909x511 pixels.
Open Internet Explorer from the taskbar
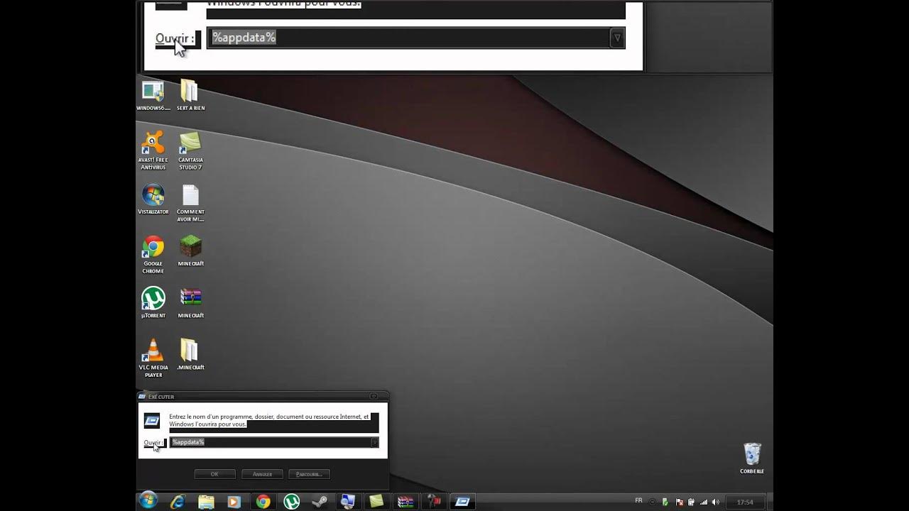178,501
